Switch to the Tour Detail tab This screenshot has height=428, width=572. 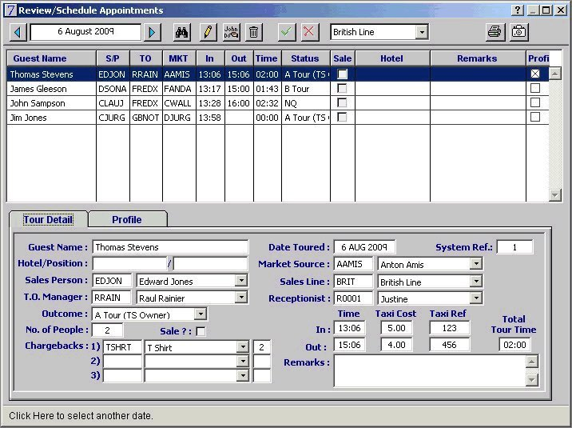[x=48, y=219]
